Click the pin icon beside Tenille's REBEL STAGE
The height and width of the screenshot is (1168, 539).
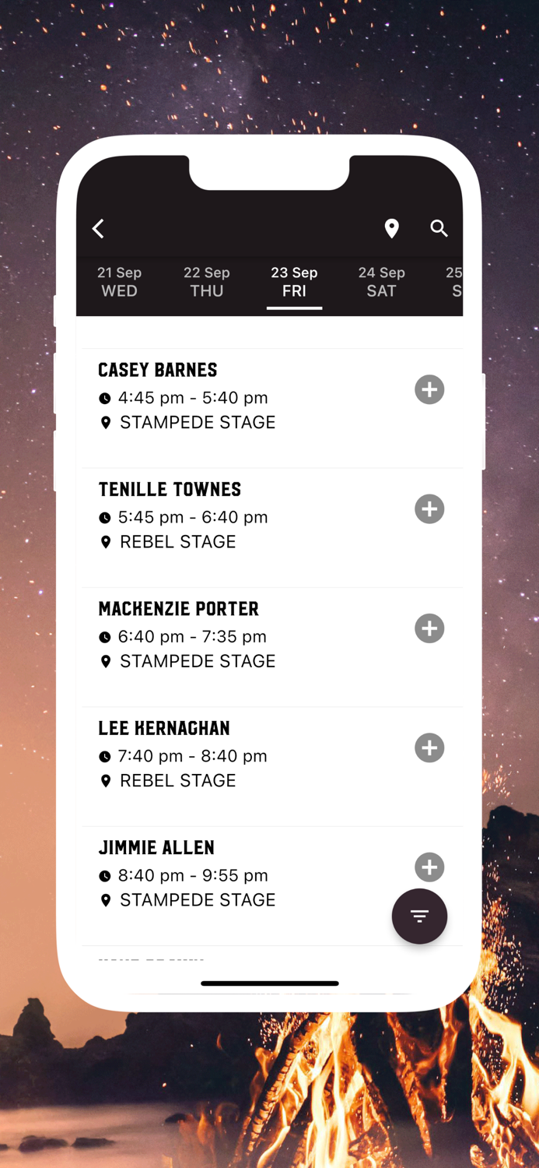tap(106, 542)
